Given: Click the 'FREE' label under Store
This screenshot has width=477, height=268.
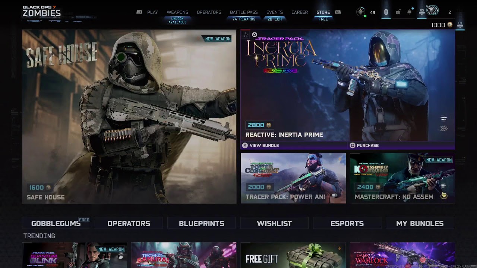Looking at the screenshot, I should [323, 19].
